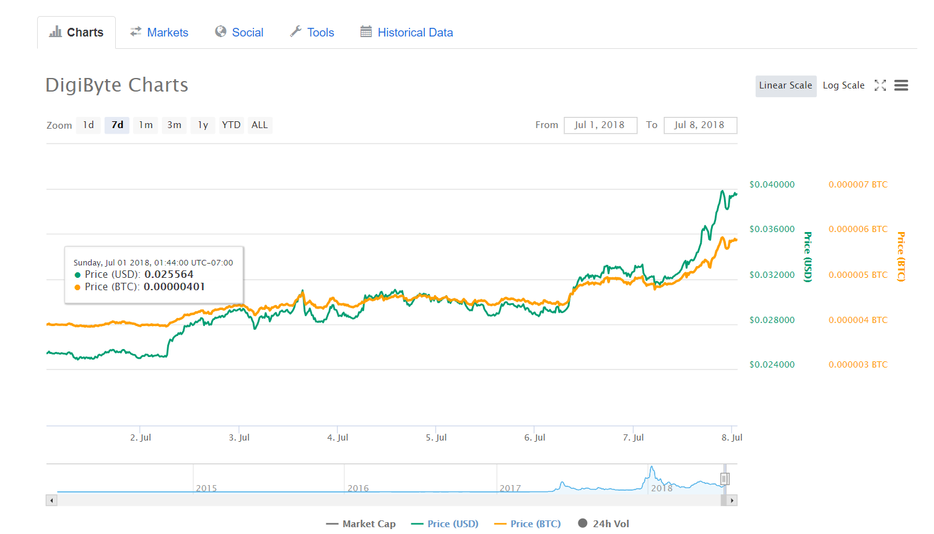Click the To date field Jul 8, 2018
The image size is (934, 534).
click(700, 125)
